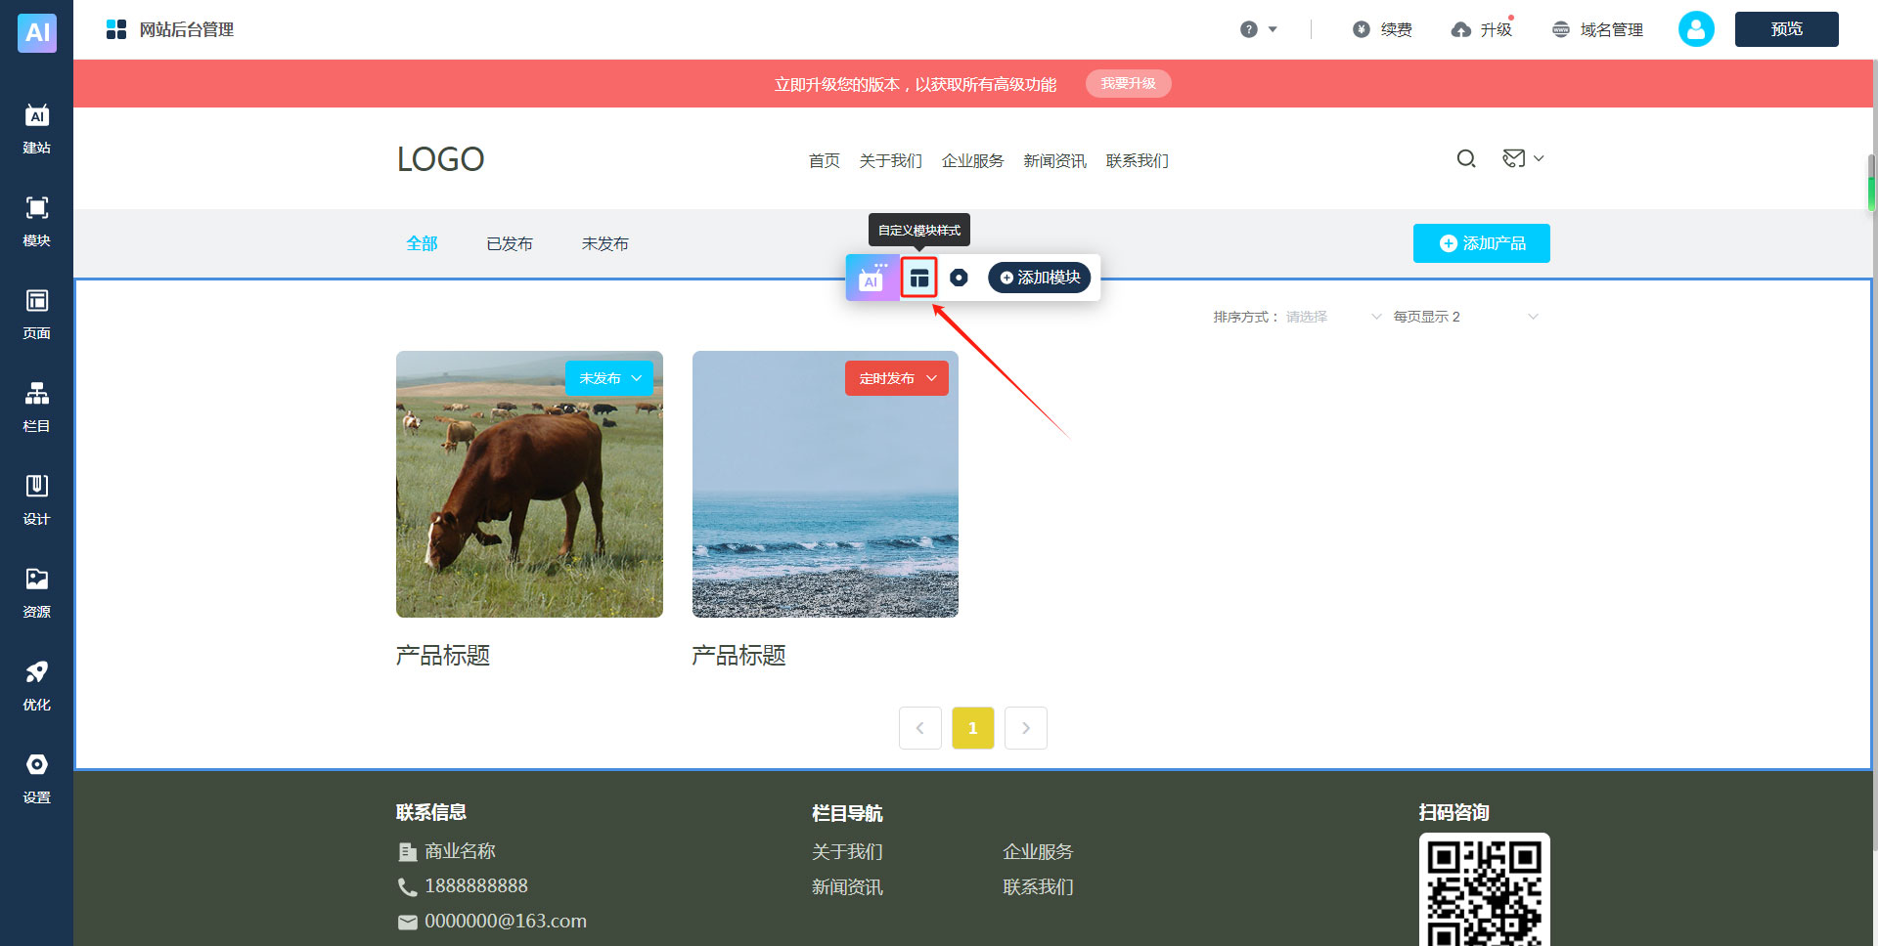Expand the mail envelope dropdown
The image size is (1878, 946).
coord(1523,158)
